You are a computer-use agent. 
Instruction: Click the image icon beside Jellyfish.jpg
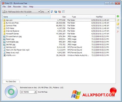(x=4, y=44)
